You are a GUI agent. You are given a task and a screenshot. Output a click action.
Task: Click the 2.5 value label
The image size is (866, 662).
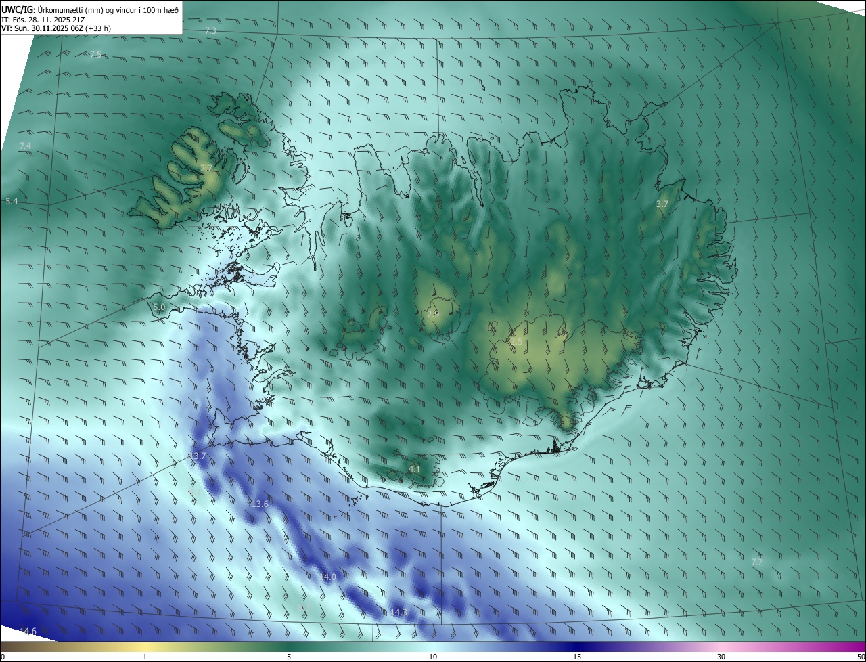(x=516, y=343)
